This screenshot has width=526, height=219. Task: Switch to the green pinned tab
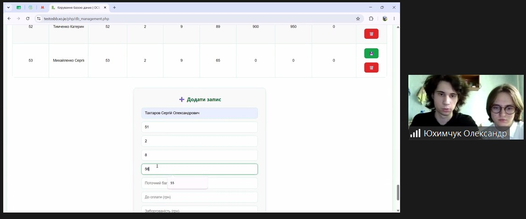pyautogui.click(x=19, y=7)
